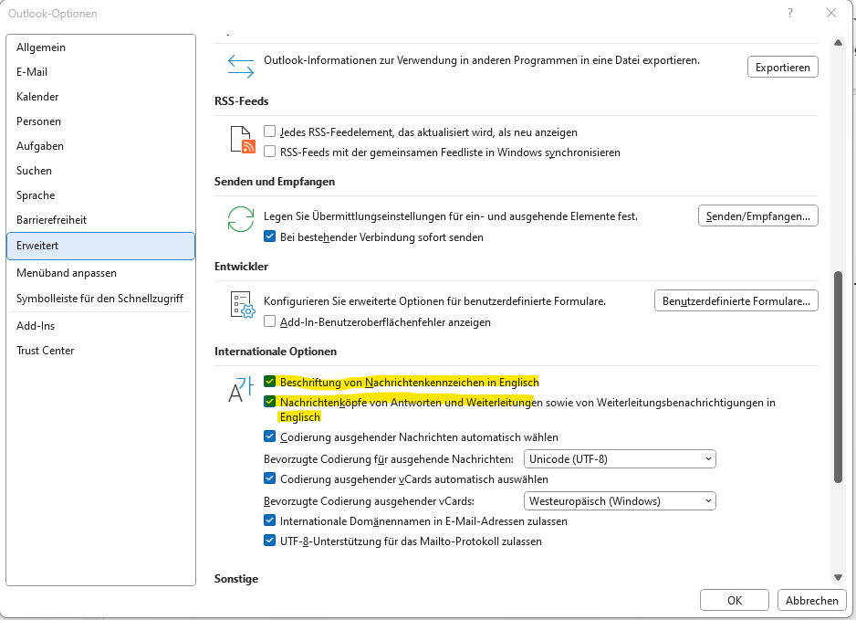This screenshot has width=856, height=620.
Task: Toggle Nachrichtenköpfe von Antworten in Englisch checkbox
Action: tap(270, 402)
